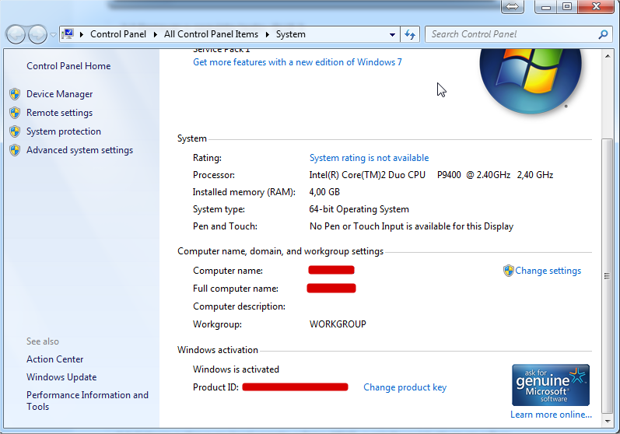Open Windows Update under See also
The image size is (620, 434).
pyautogui.click(x=61, y=377)
